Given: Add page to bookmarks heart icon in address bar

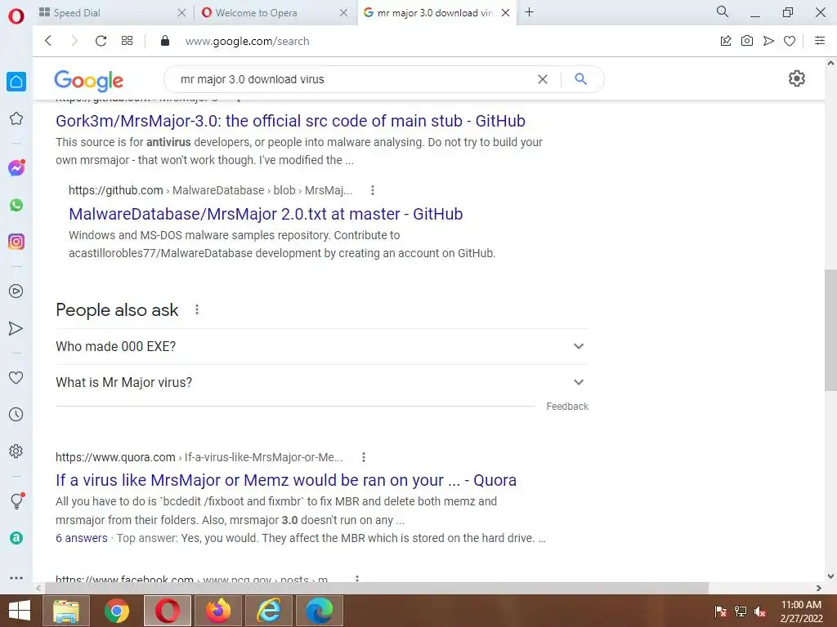Looking at the screenshot, I should (x=790, y=41).
